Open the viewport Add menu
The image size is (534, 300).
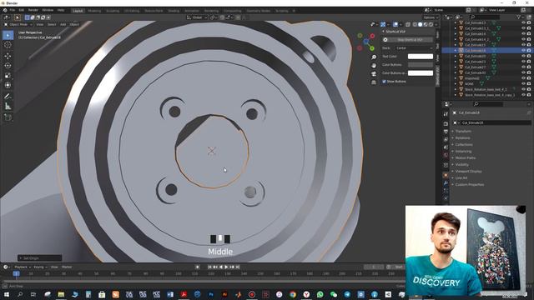point(63,24)
